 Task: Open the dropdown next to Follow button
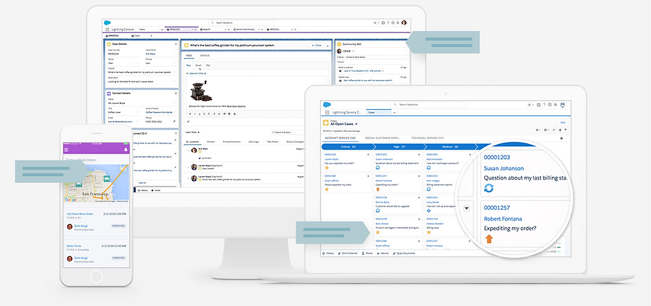(327, 46)
